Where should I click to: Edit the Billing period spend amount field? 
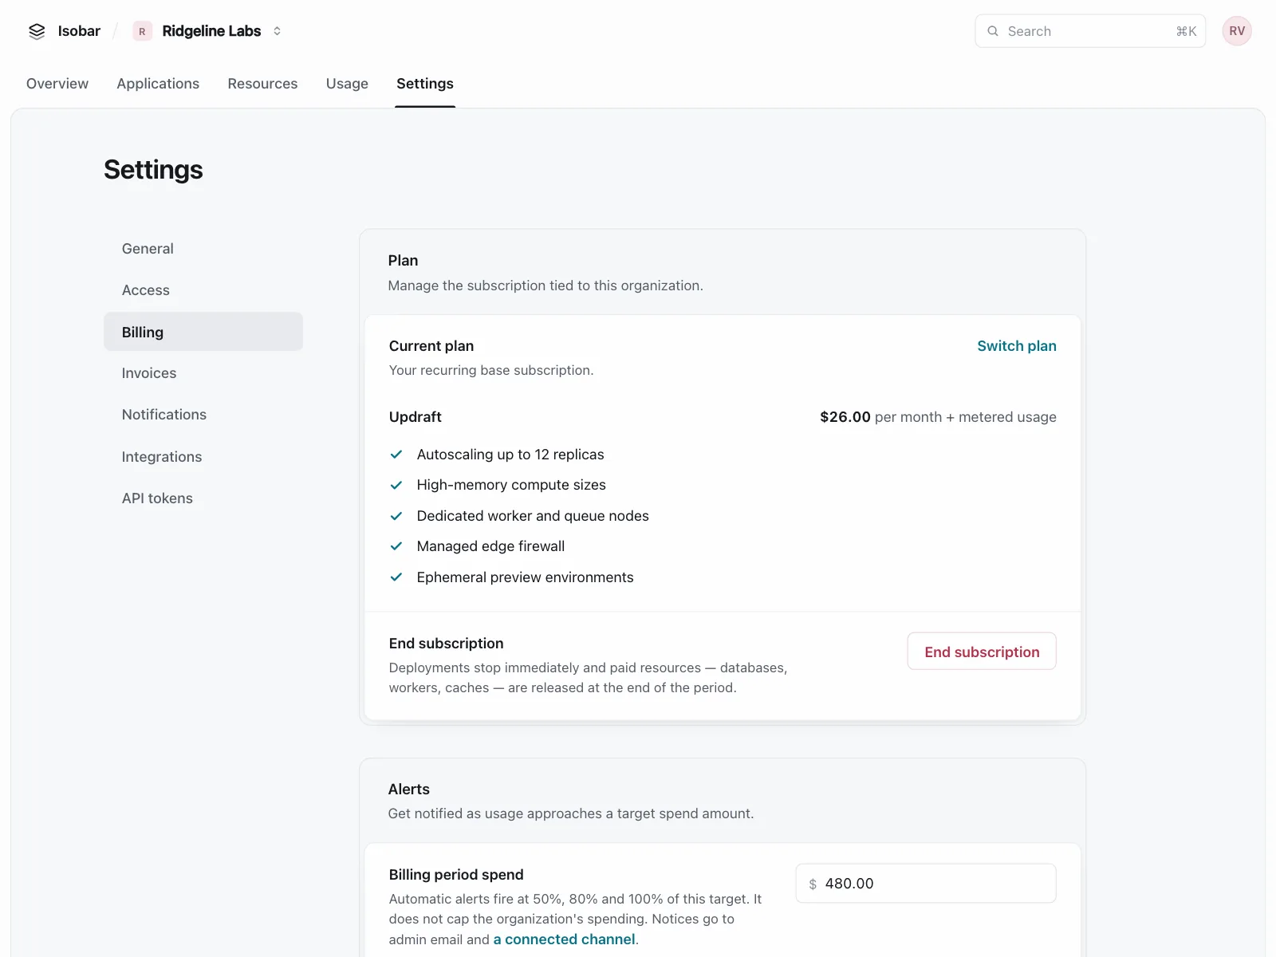click(x=926, y=884)
